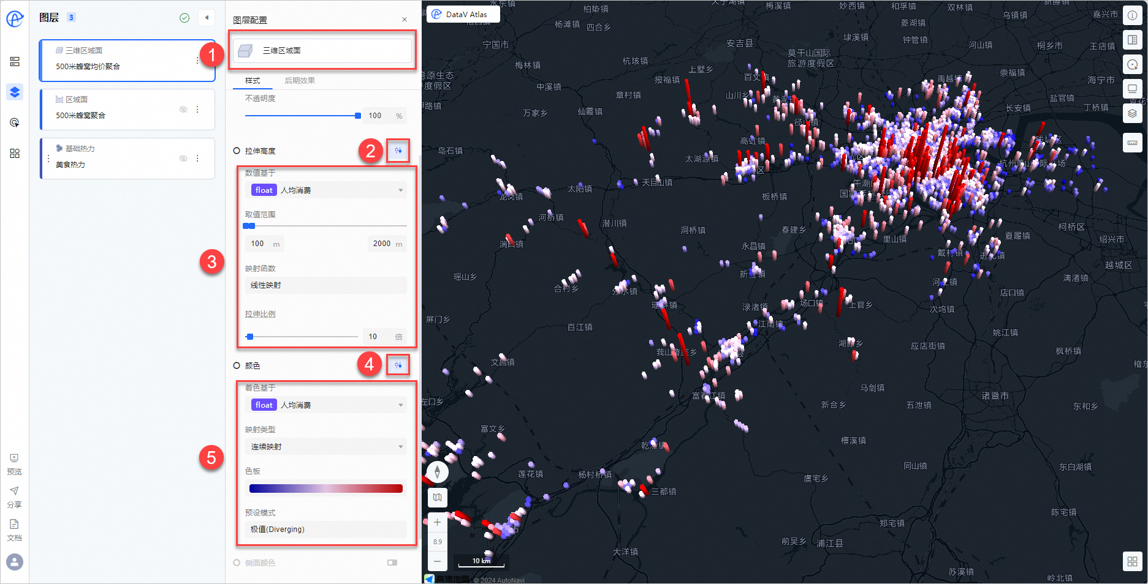1148x584 pixels.
Task: Collapse the 图层 panel with arrow
Action: (207, 18)
